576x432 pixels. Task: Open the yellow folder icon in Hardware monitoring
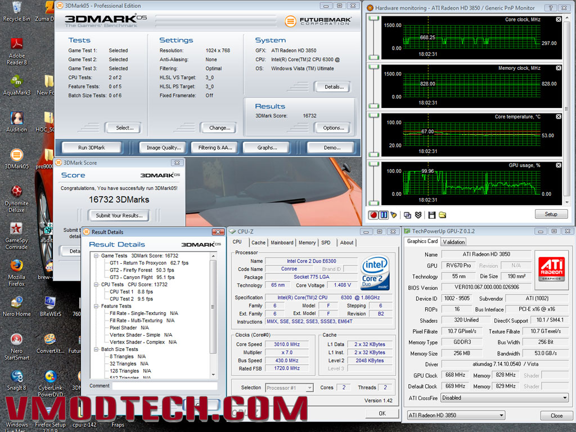pyautogui.click(x=442, y=215)
